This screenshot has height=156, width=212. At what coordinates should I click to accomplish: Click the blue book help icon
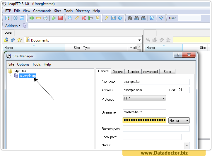(161, 18)
